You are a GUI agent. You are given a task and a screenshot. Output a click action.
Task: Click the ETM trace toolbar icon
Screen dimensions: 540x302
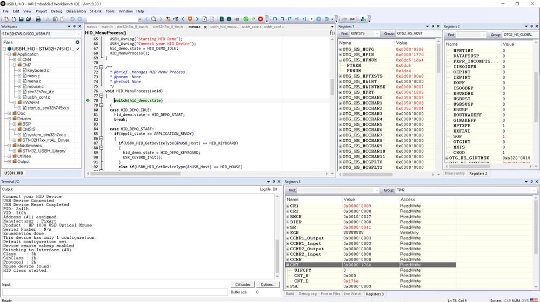pos(345,19)
